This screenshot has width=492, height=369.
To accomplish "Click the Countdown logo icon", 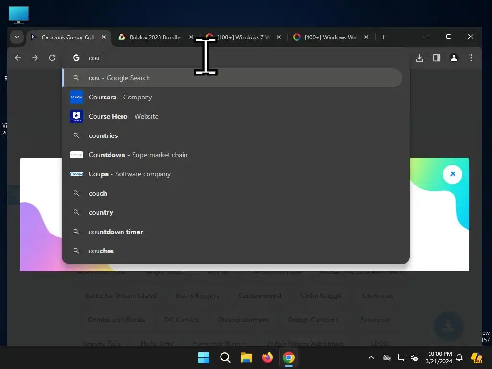I will (x=76, y=155).
